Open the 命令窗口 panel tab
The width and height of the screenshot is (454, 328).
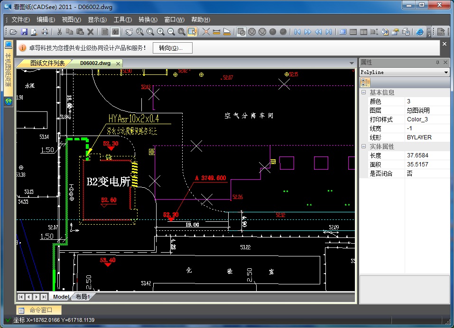[x=38, y=310]
